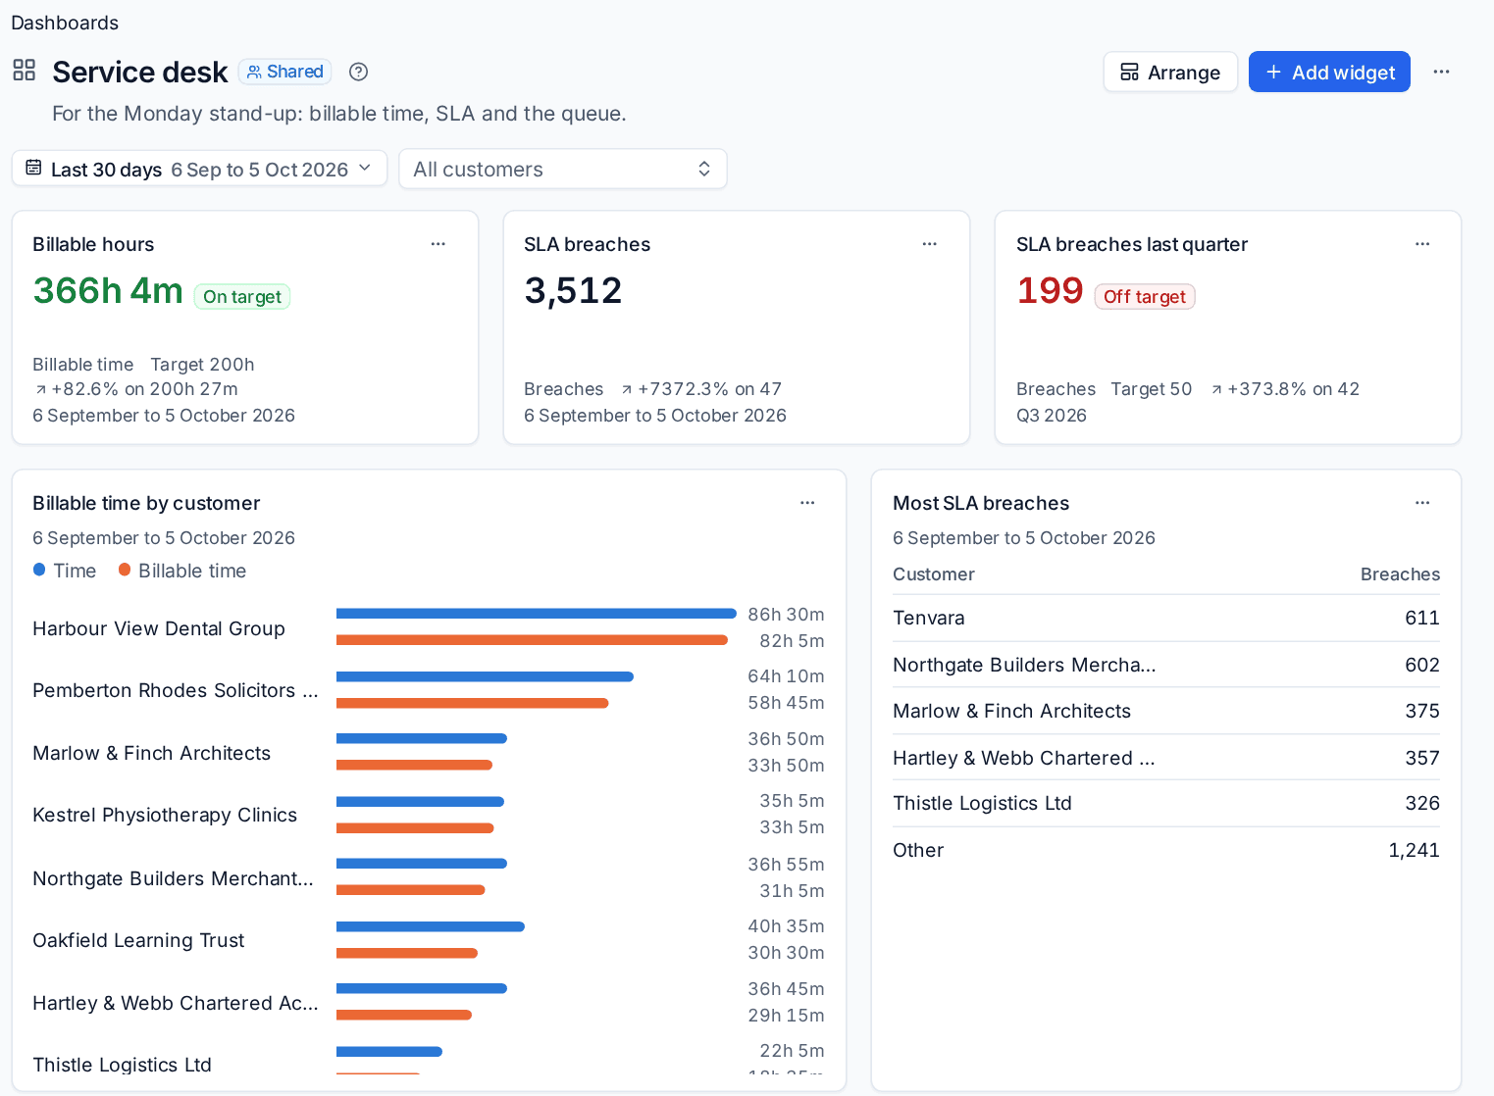Open SLA breaches last quarter widget menu
Screen dimensions: 1494x1096
1422,244
